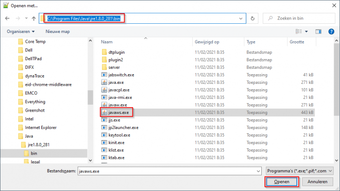Click the Zoeken in bin search field
Viewport: 340px width, 191px height.
[299, 18]
